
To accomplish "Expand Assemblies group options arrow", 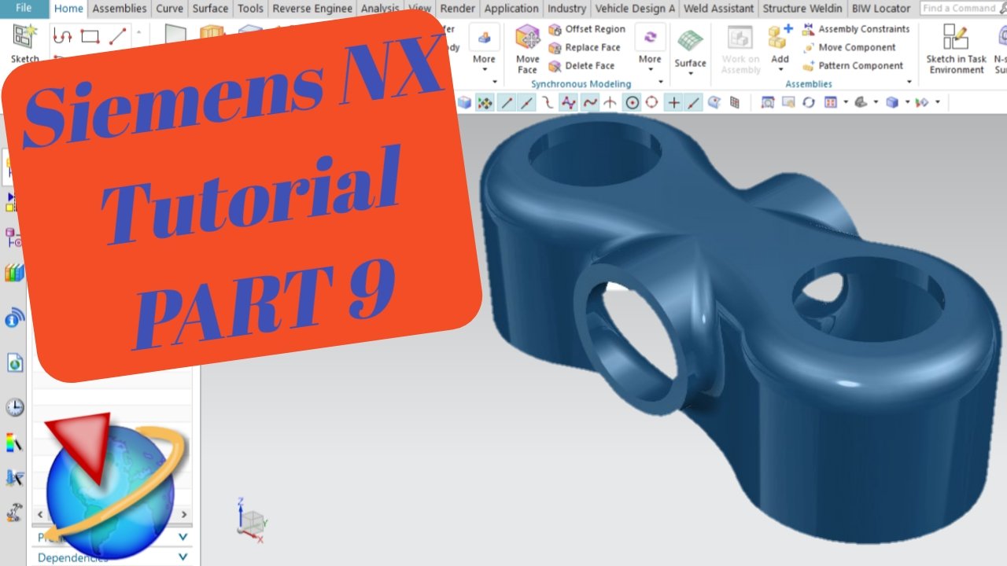I will coord(910,83).
